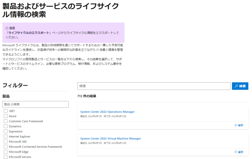Click the Operations Manager date line 2022年4月1日
The image size is (252, 159).
click(91, 116)
